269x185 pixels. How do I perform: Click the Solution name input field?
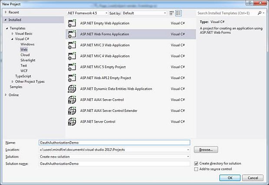(x=115, y=164)
